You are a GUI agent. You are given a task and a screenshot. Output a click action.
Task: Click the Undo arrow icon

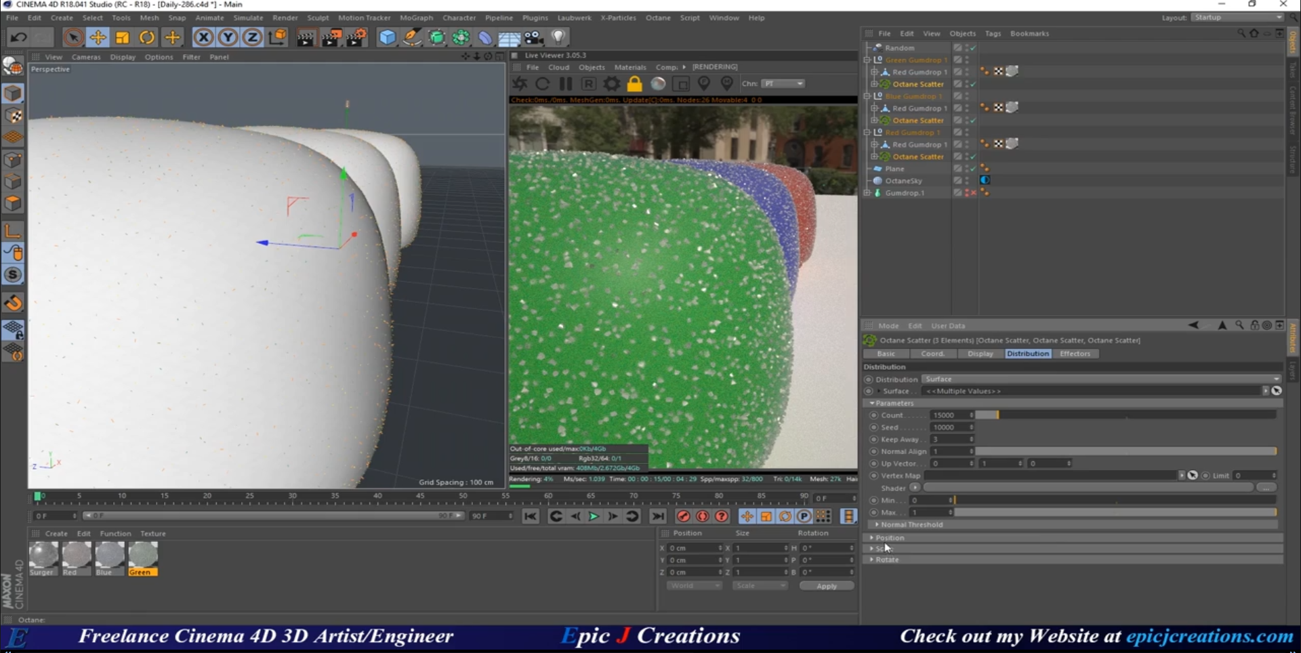[x=18, y=37]
